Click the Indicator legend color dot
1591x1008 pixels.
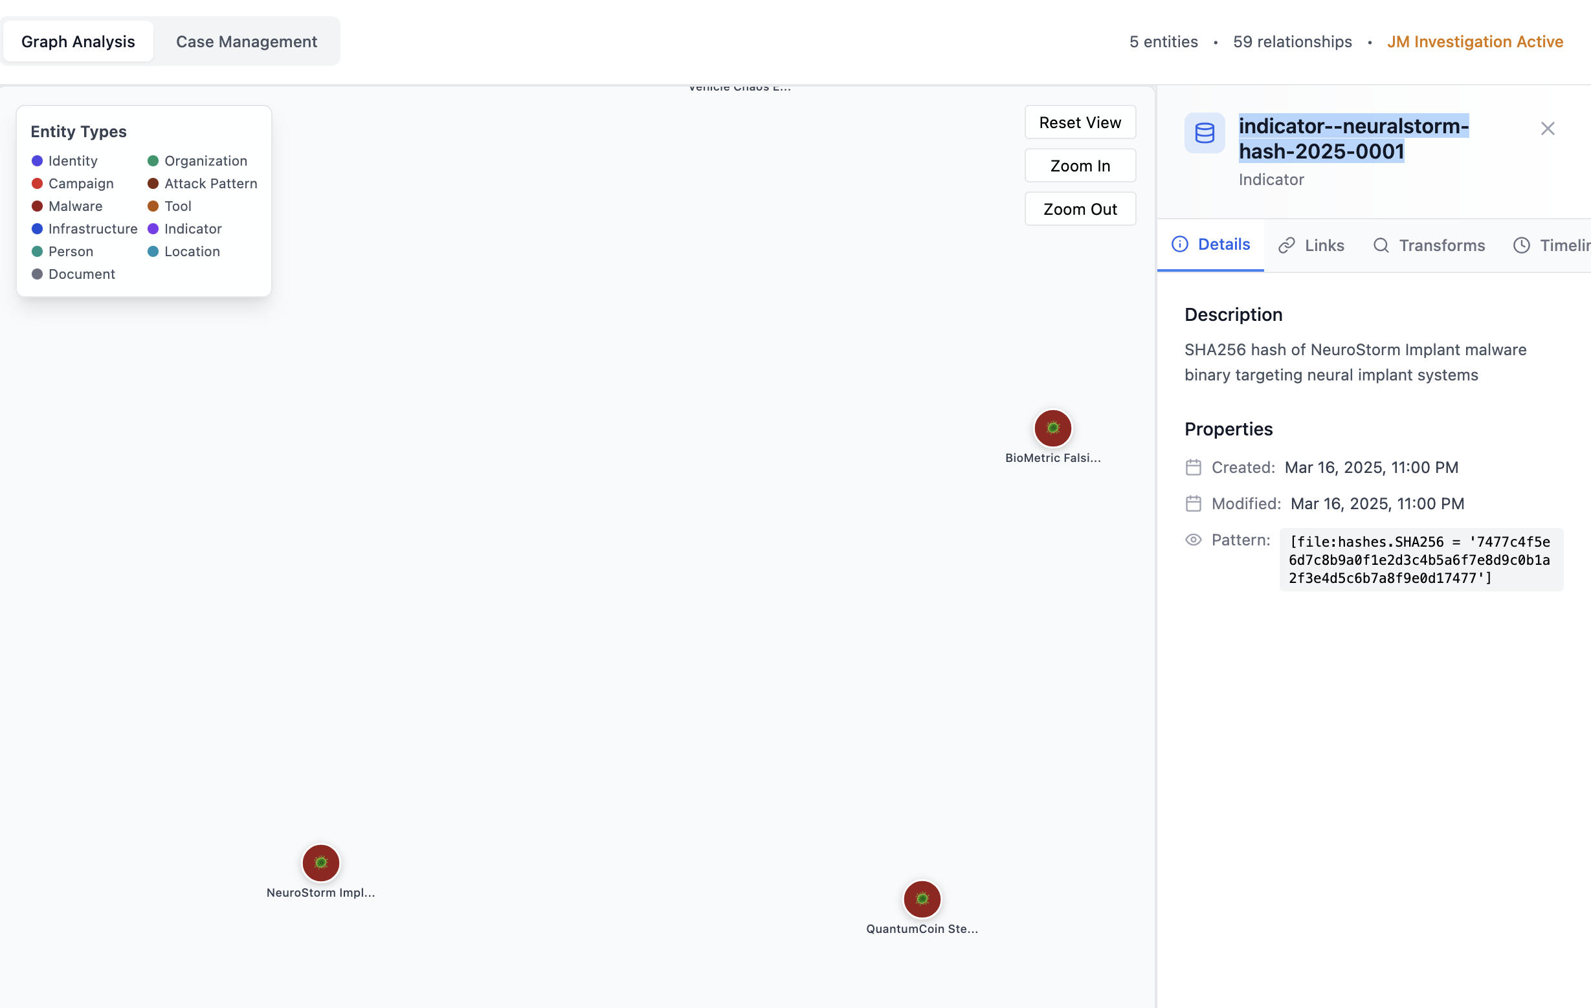pyautogui.click(x=153, y=228)
